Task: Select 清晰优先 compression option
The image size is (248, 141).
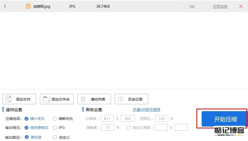Action: click(x=63, y=119)
